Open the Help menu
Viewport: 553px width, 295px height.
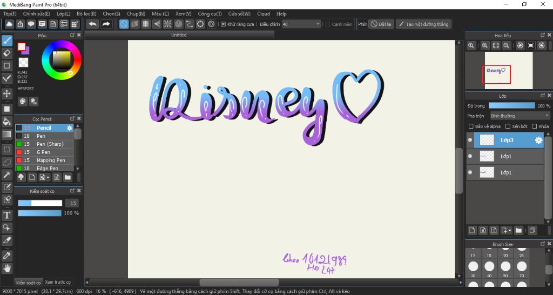pos(281,14)
